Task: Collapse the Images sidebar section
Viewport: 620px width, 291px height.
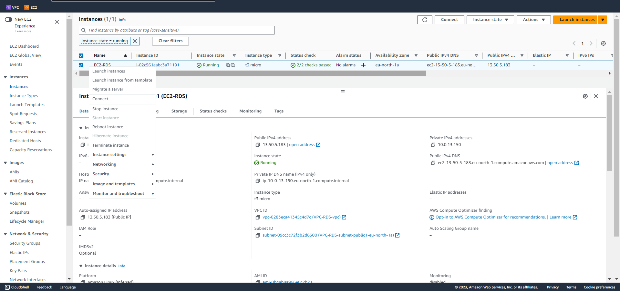Action: [x=5, y=163]
